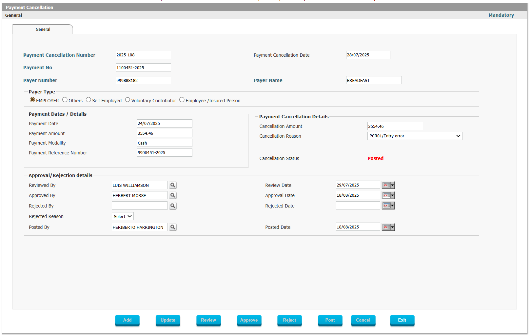Viewport: 530px width, 336px height.
Task: Focus the Approval Date input field
Action: (358, 195)
